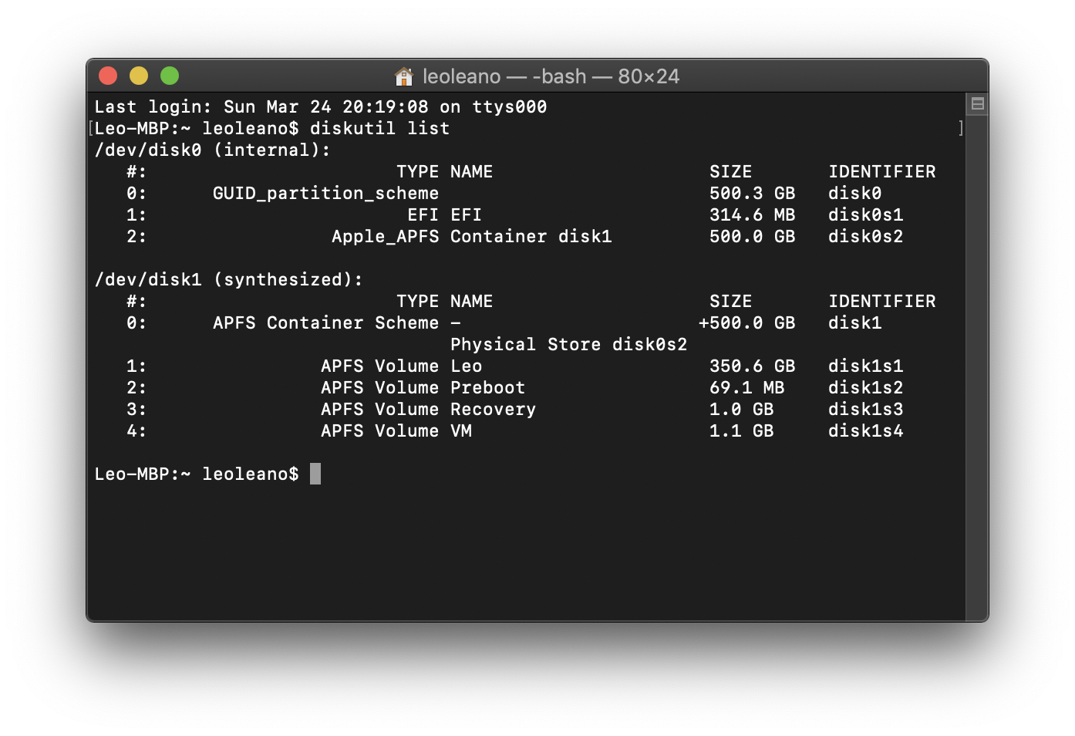The image size is (1075, 736).
Task: Click the APFS Volume VM row
Action: pyautogui.click(x=397, y=430)
